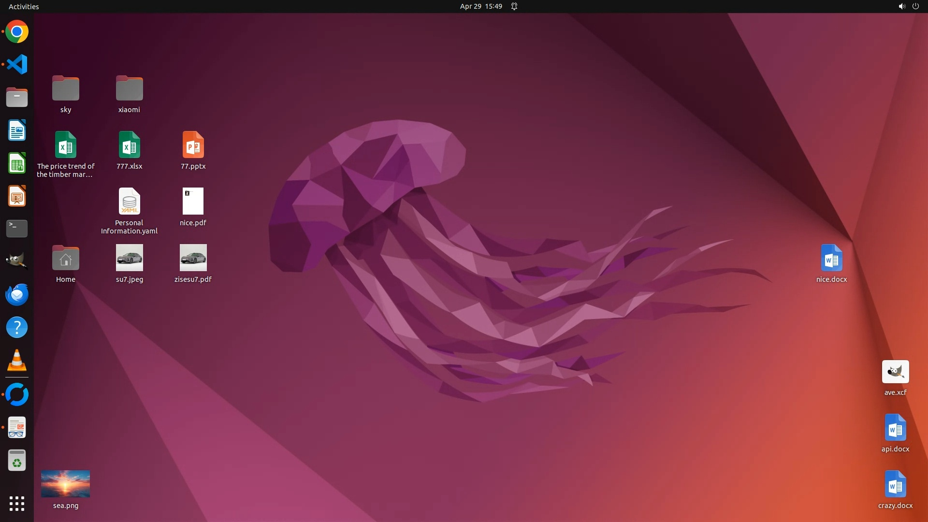Open Thunderbird mail in the dock
928x522 pixels.
[x=17, y=294]
